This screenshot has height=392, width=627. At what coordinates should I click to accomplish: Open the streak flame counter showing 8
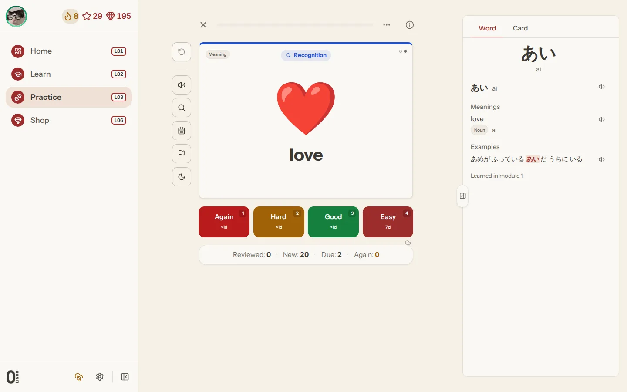pos(71,16)
